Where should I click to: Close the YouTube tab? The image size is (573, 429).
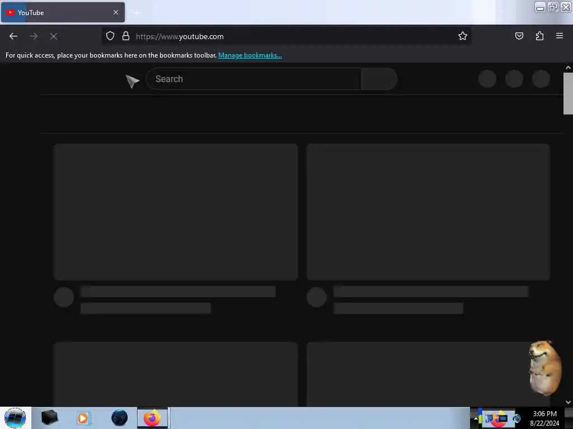pyautogui.click(x=116, y=12)
